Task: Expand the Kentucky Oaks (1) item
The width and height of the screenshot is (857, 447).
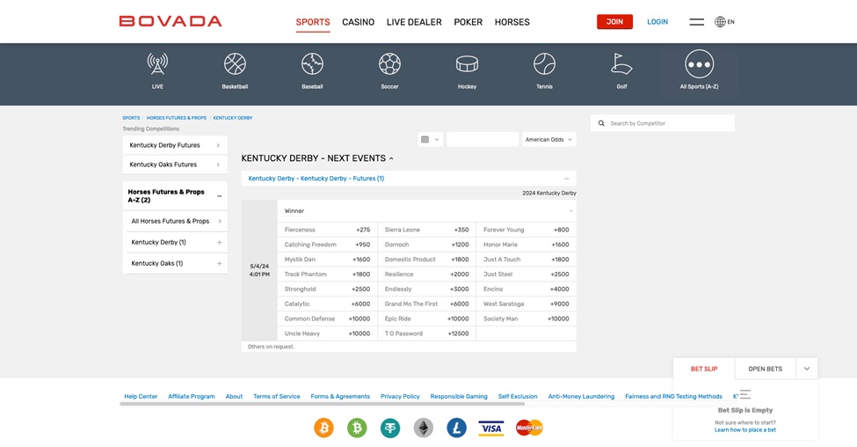Action: pyautogui.click(x=219, y=263)
